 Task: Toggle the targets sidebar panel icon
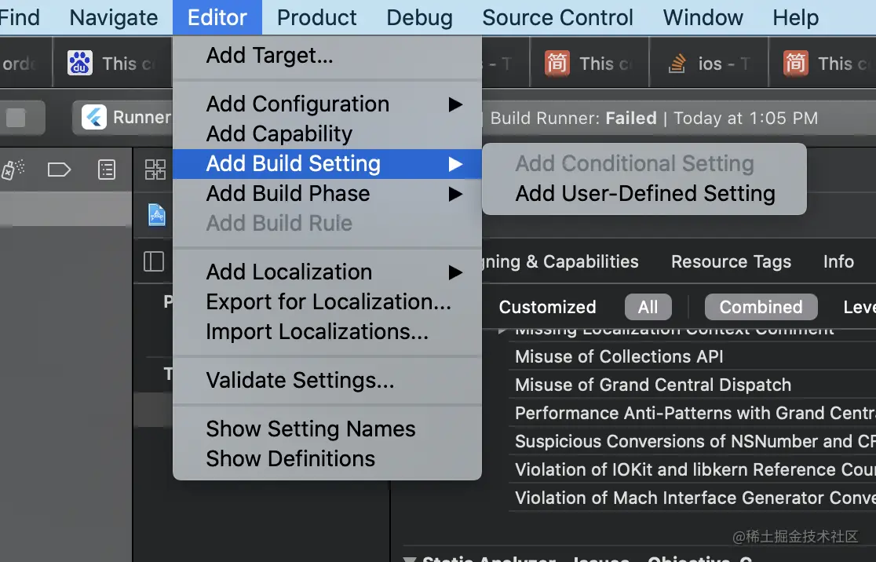coord(154,261)
